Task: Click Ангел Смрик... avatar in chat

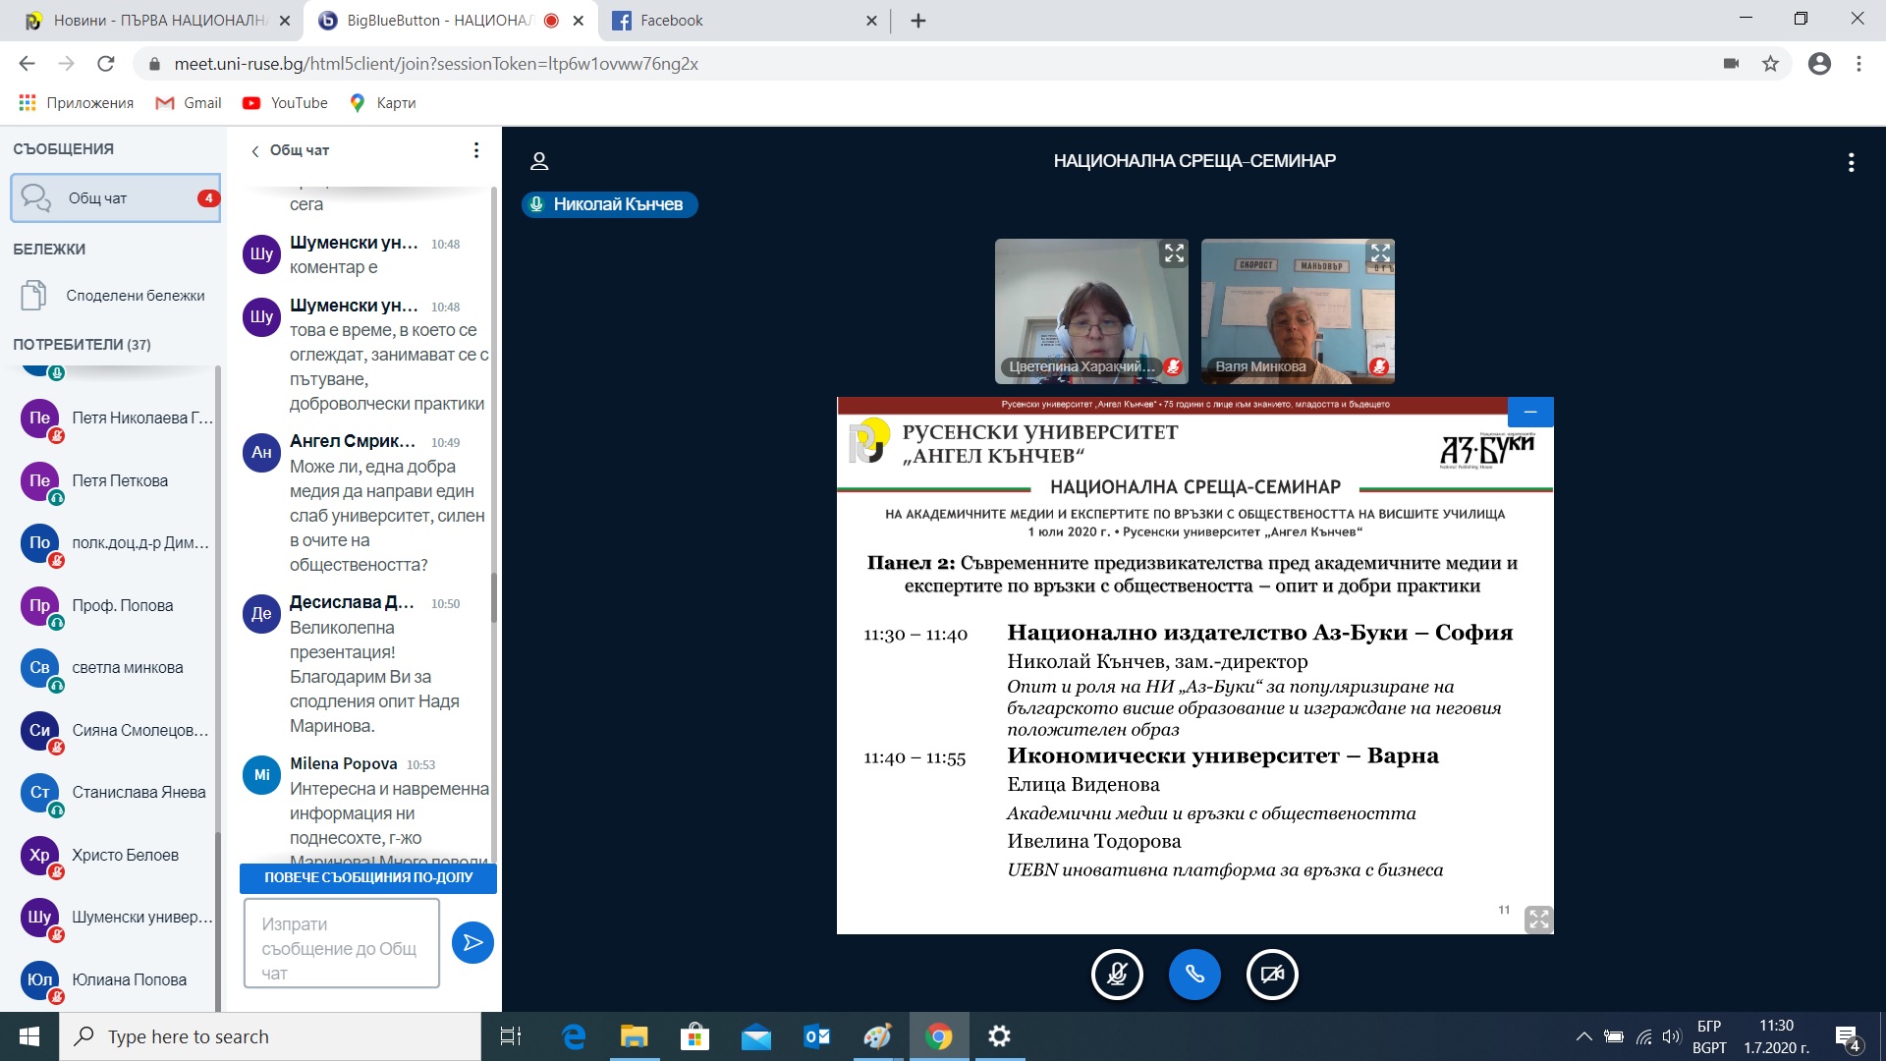Action: 261,453
